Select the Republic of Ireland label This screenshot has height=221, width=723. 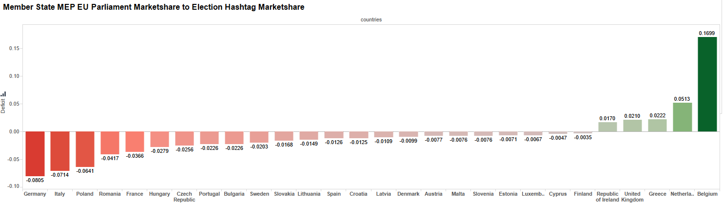[607, 197]
